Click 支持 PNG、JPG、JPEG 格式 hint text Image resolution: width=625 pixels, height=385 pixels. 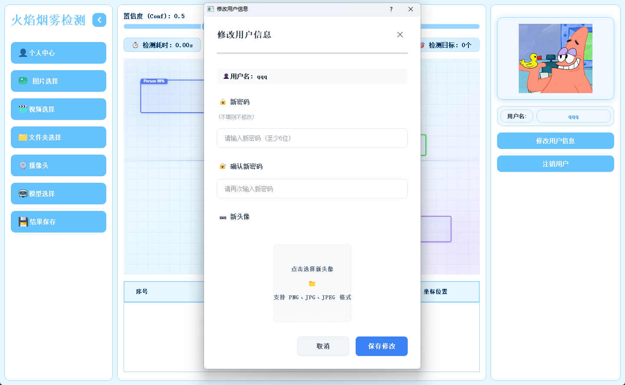[x=312, y=298]
